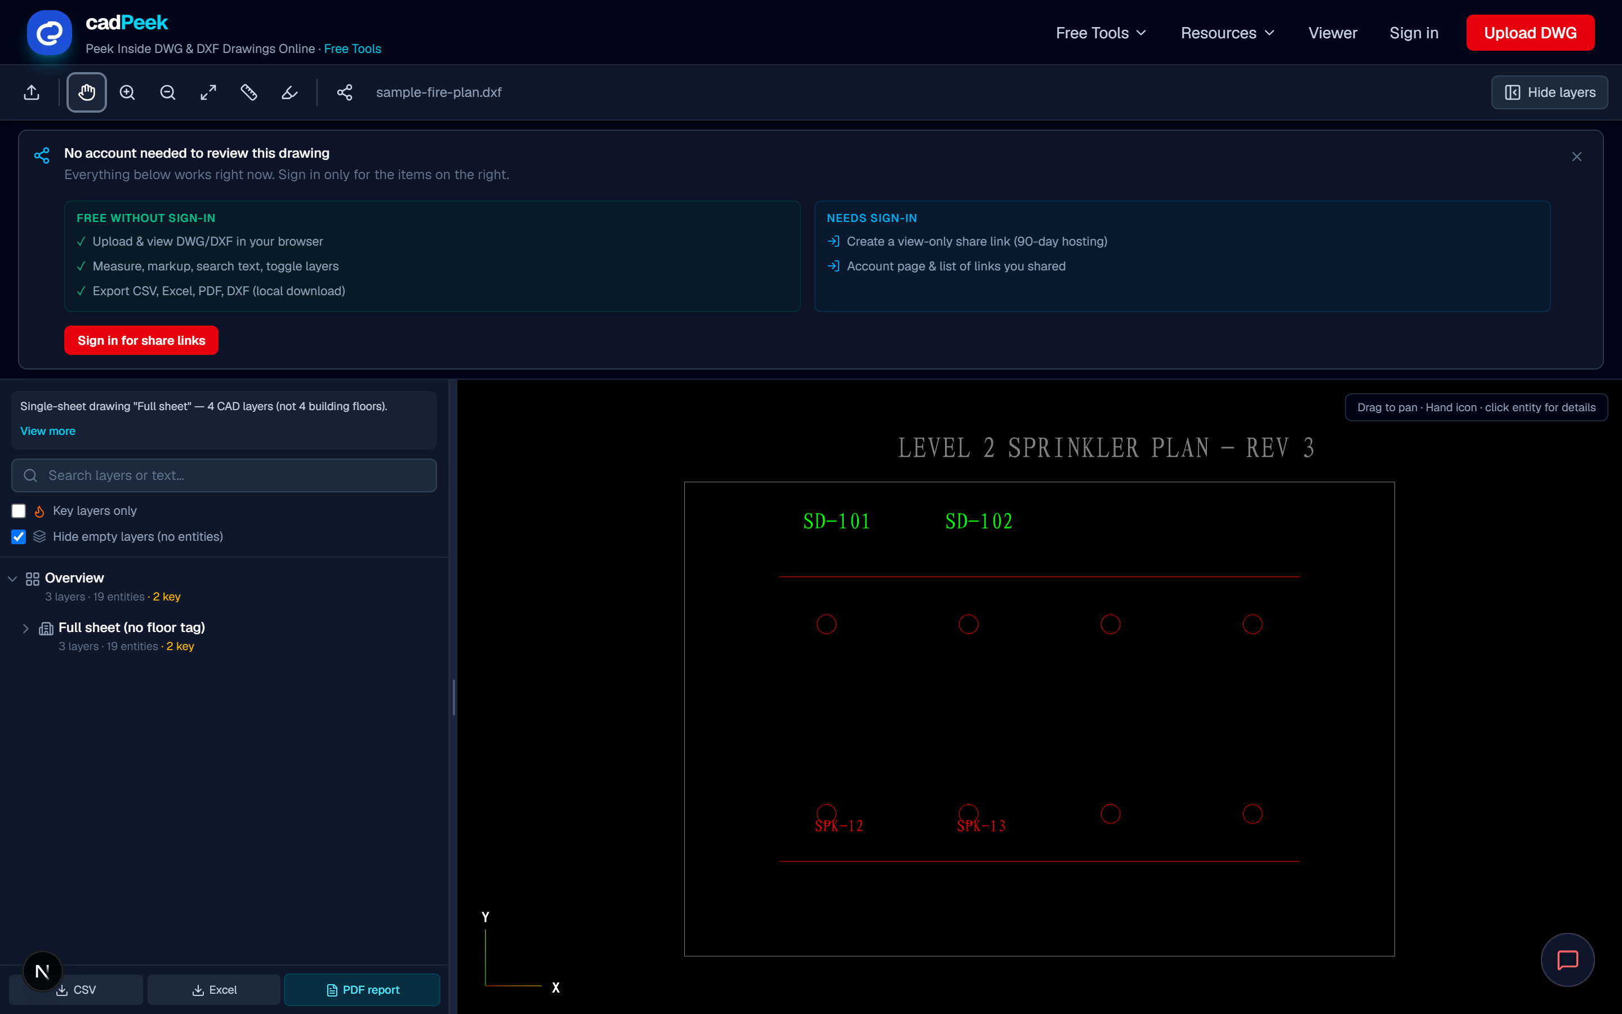1622x1014 pixels.
Task: Click the round N badge icon
Action: [42, 971]
